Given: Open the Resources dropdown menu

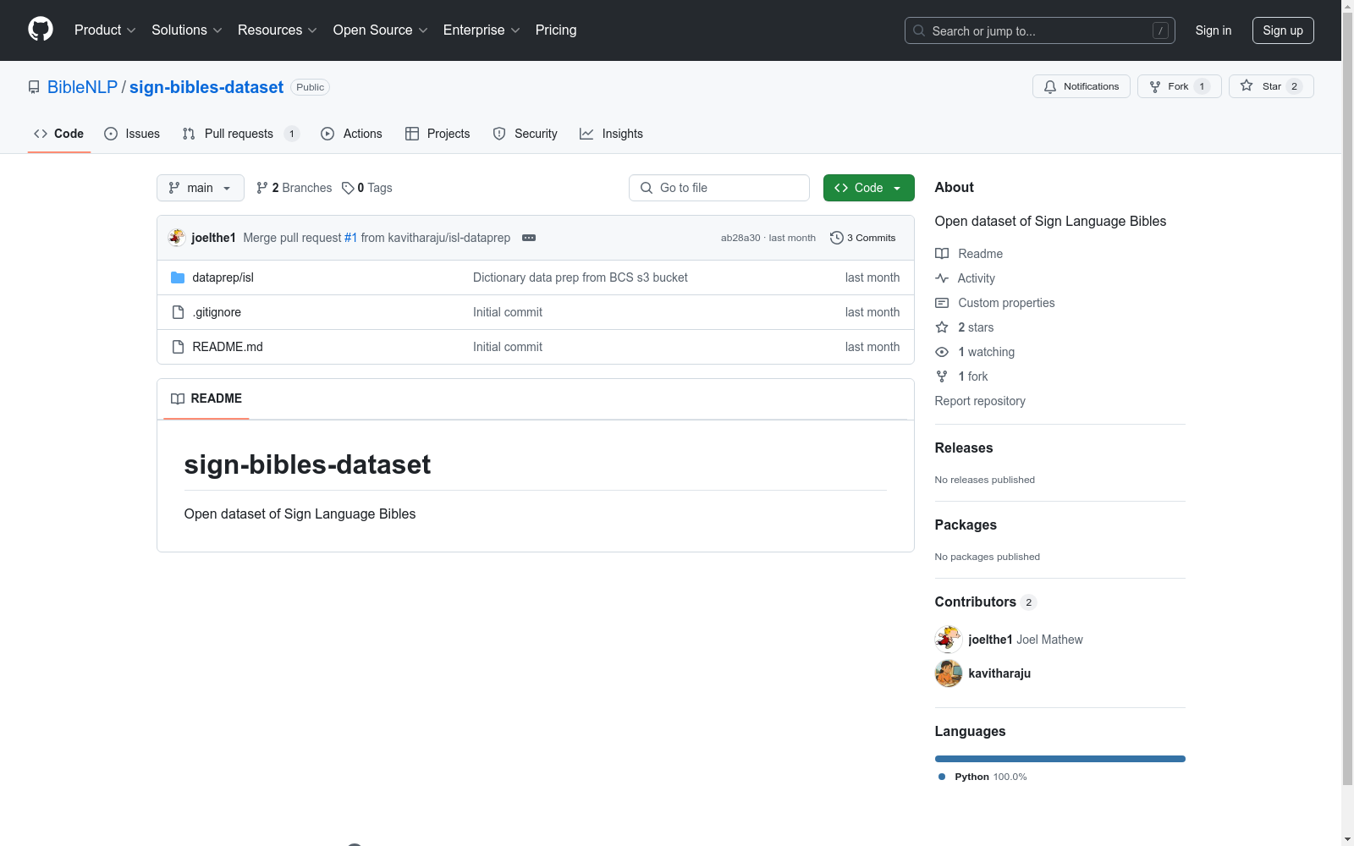Looking at the screenshot, I should point(278,30).
